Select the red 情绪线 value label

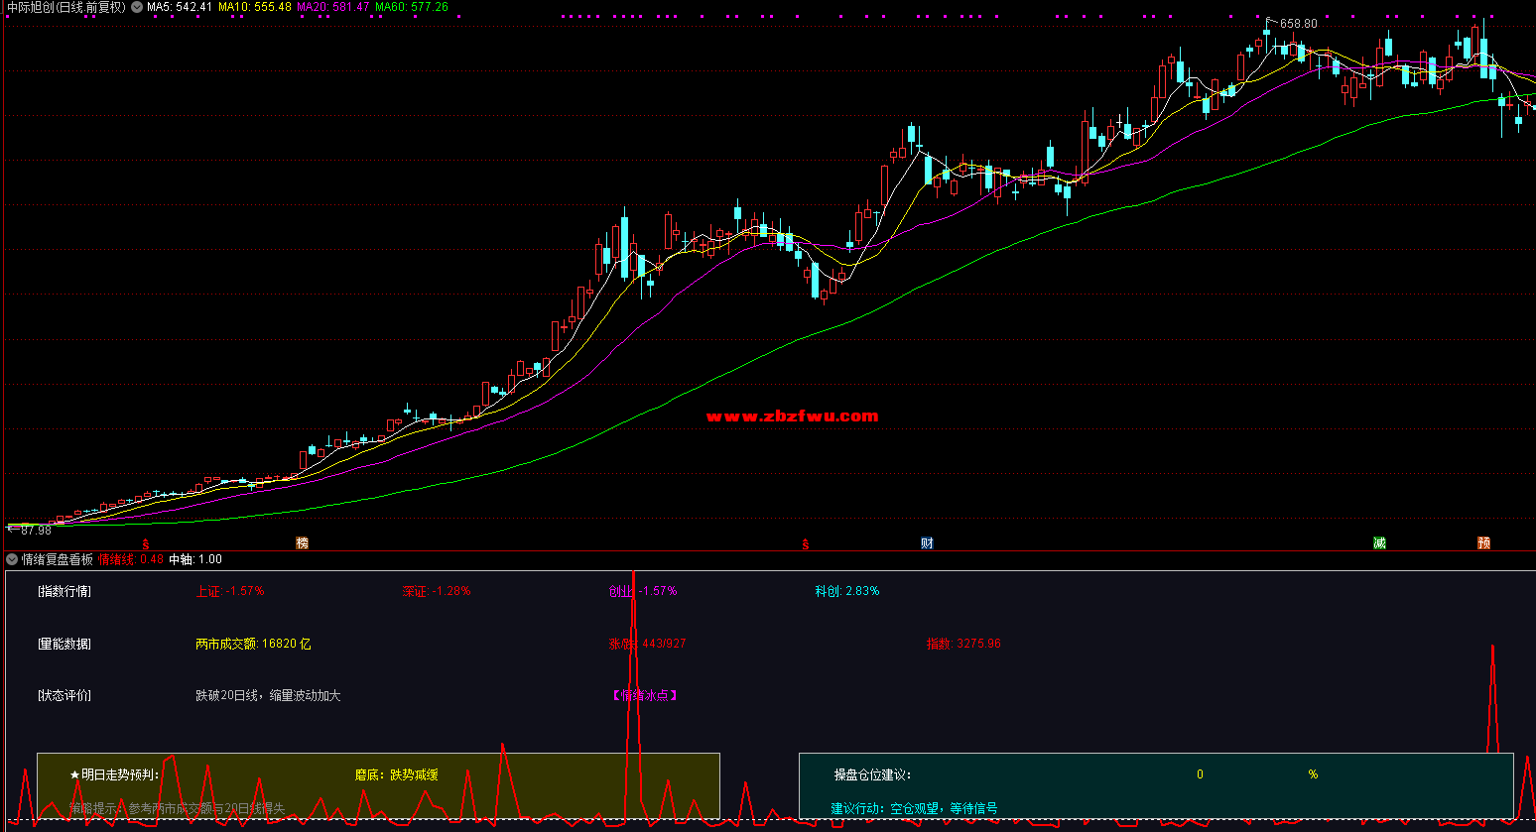pos(130,559)
